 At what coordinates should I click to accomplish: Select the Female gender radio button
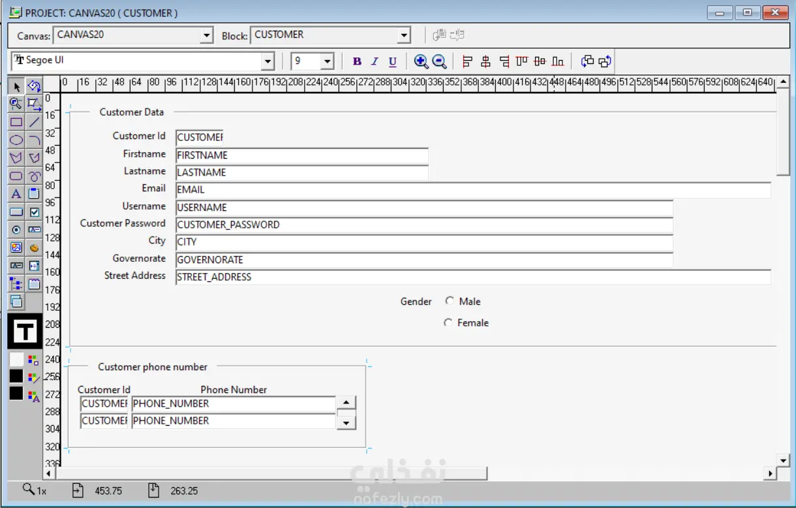tap(448, 323)
